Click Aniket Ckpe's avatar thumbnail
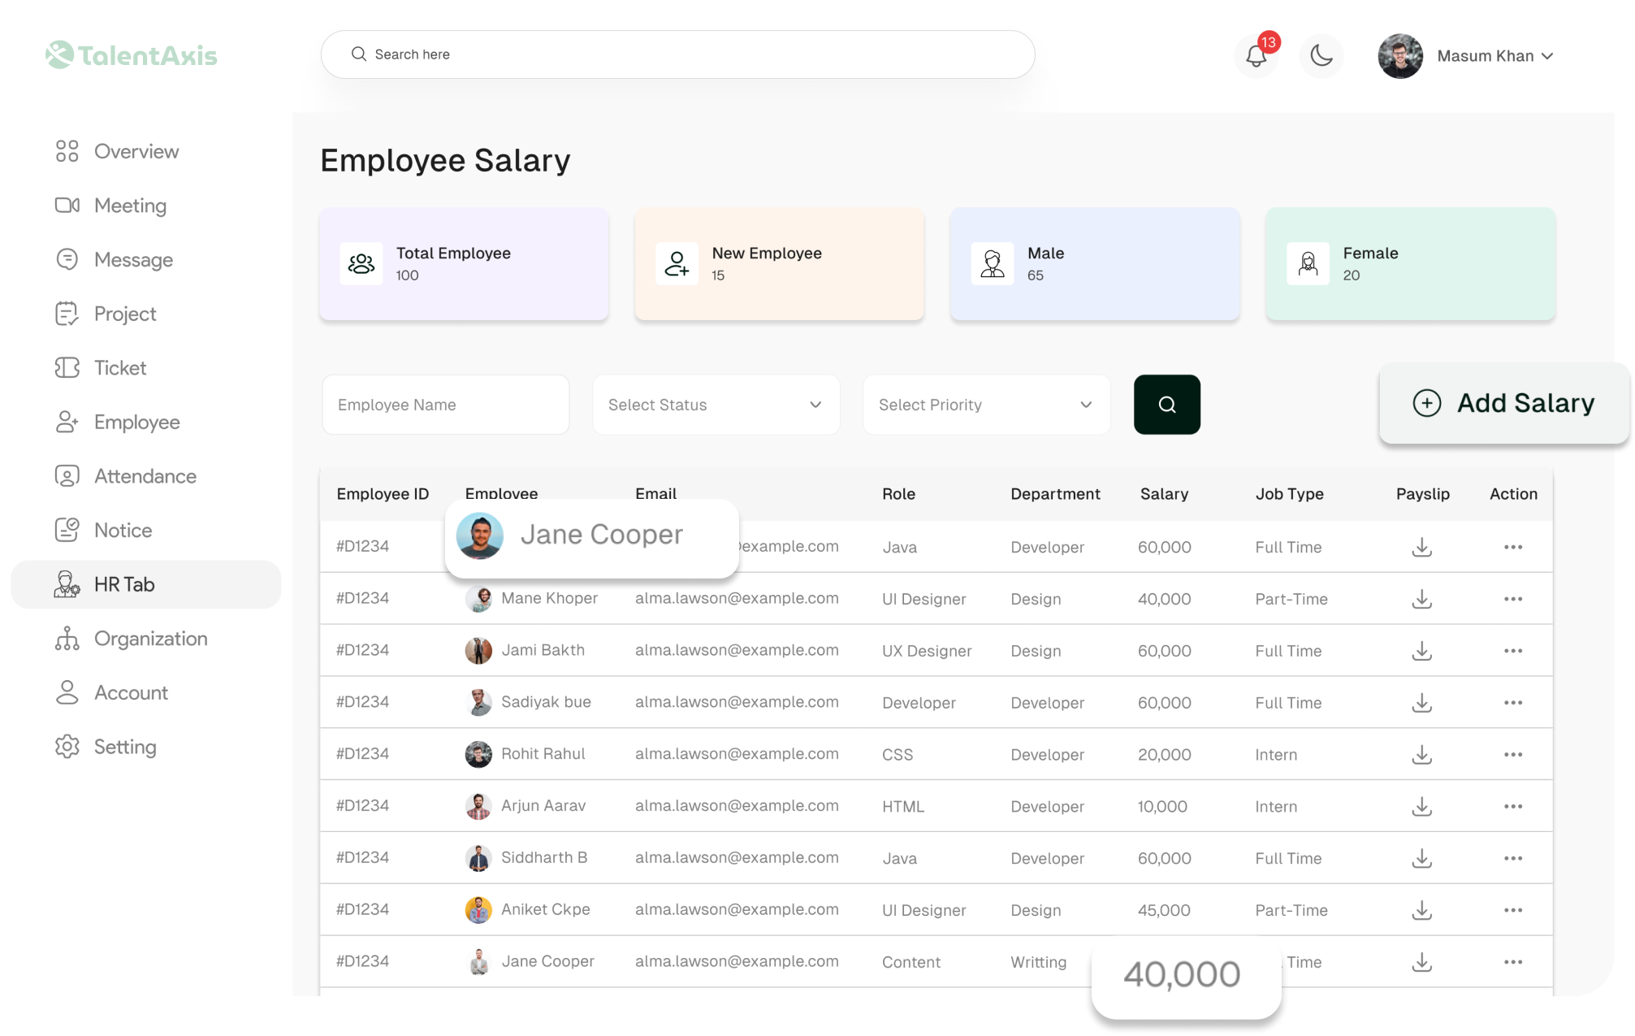 pyautogui.click(x=478, y=910)
